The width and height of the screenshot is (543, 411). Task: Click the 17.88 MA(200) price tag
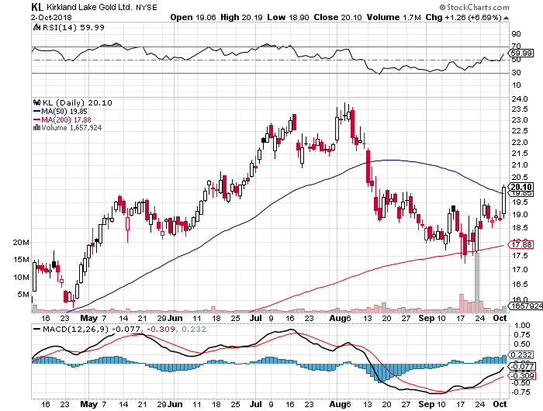pyautogui.click(x=521, y=245)
